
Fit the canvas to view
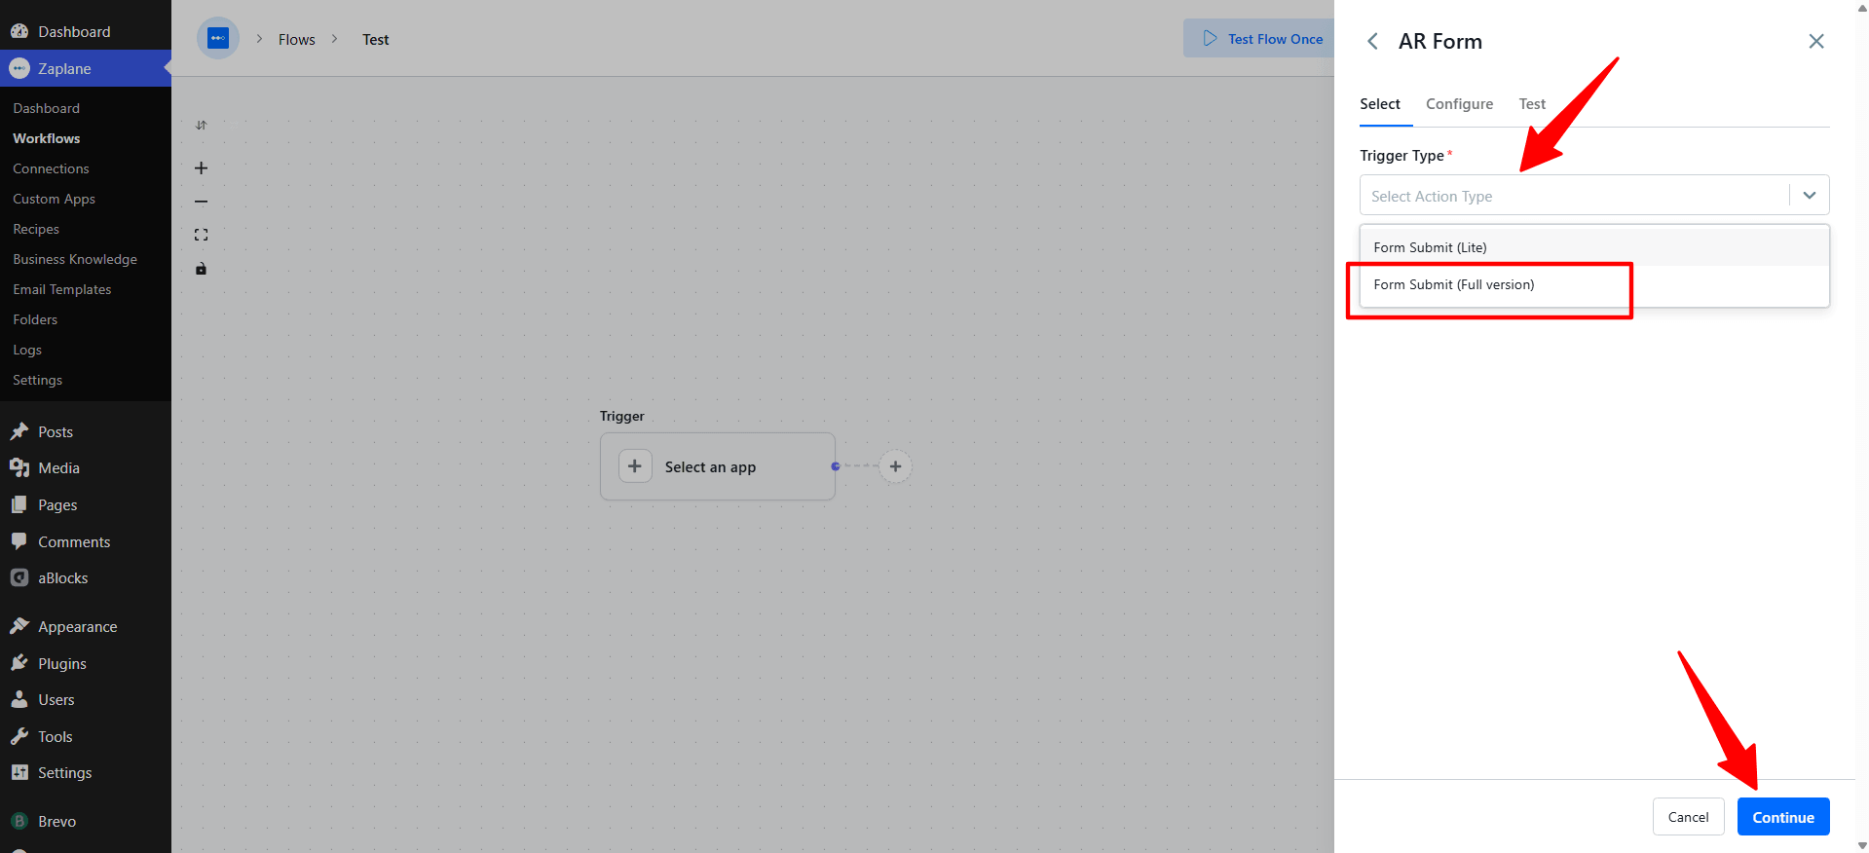tap(201, 235)
